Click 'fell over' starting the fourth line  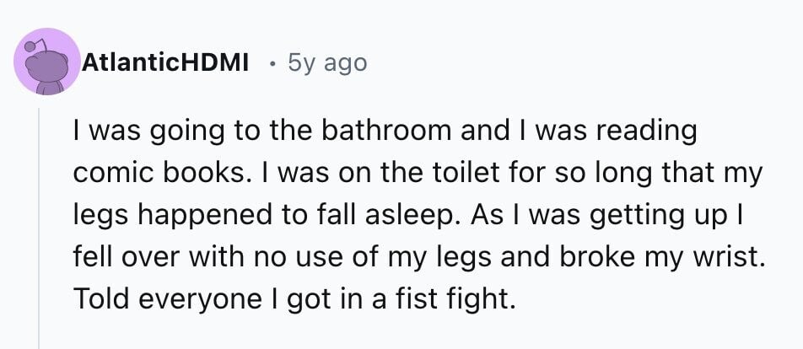click(x=127, y=257)
